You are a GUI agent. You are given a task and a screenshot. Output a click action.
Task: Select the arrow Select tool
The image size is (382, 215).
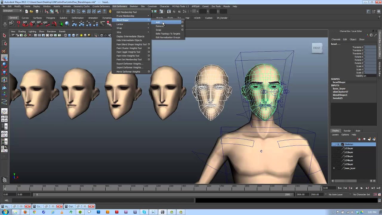(4, 36)
